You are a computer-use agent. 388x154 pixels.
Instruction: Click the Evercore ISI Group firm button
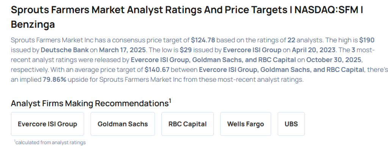[x=47, y=124]
